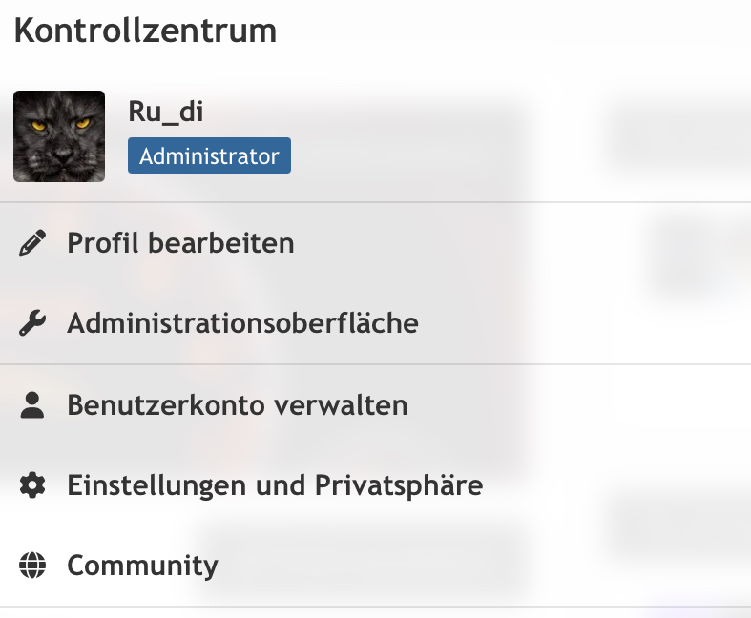
Task: Open the Administrationsoberfläche menu entry
Action: pyautogui.click(x=242, y=324)
